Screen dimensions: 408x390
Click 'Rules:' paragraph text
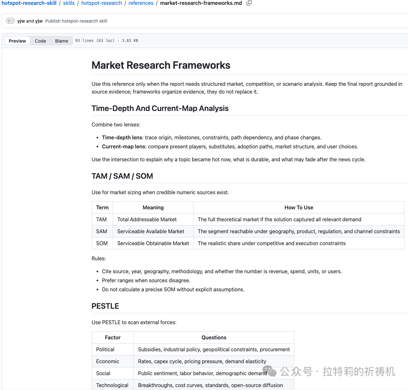pos(99,259)
